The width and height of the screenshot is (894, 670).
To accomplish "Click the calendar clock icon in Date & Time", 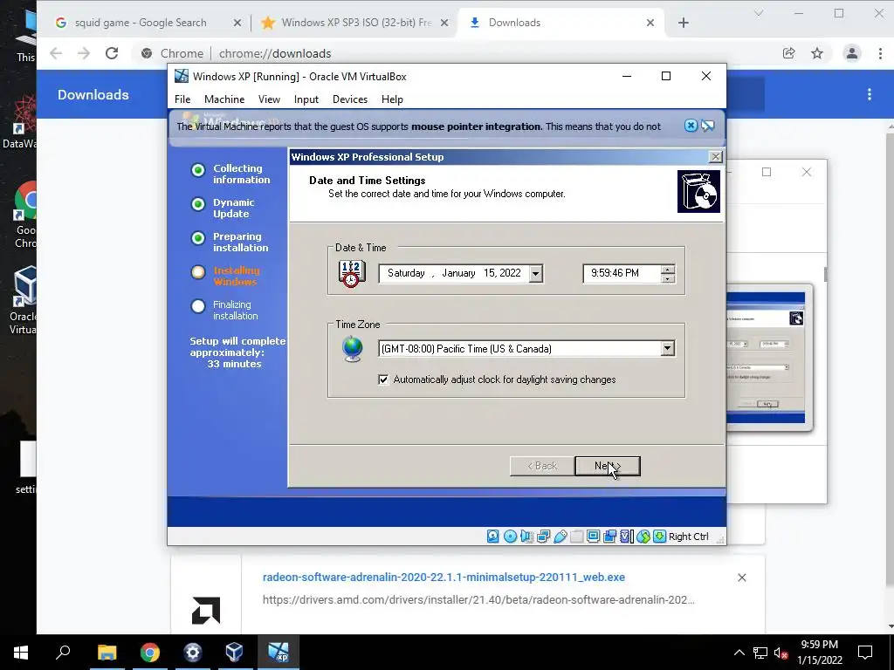I will coord(351,273).
